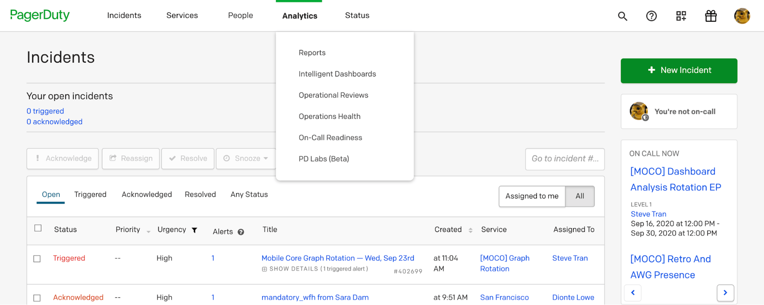Viewport: 764px width, 305px height.
Task: Switch to the Resolved tab
Action: pos(200,194)
